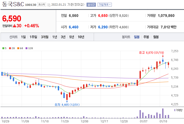Click the low price 6,290

(x=103, y=27)
